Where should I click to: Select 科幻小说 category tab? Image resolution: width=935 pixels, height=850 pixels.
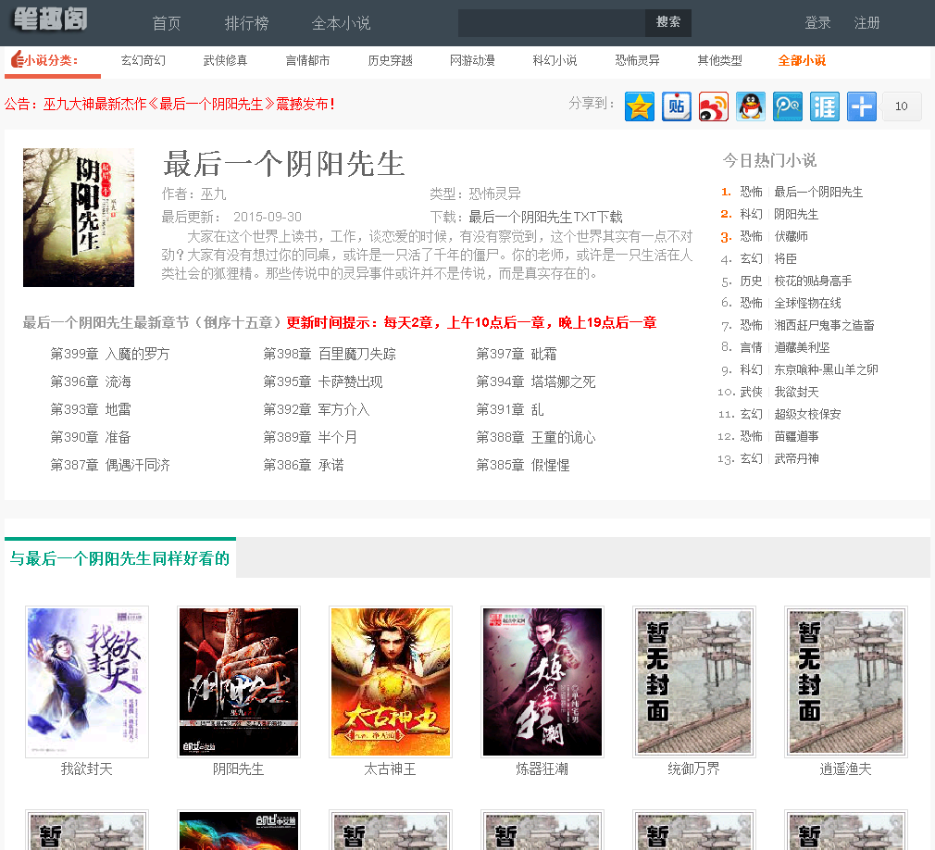click(x=555, y=60)
